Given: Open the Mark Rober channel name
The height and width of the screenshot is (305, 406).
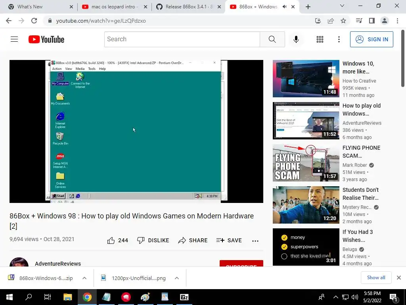Looking at the screenshot, I should (355, 165).
